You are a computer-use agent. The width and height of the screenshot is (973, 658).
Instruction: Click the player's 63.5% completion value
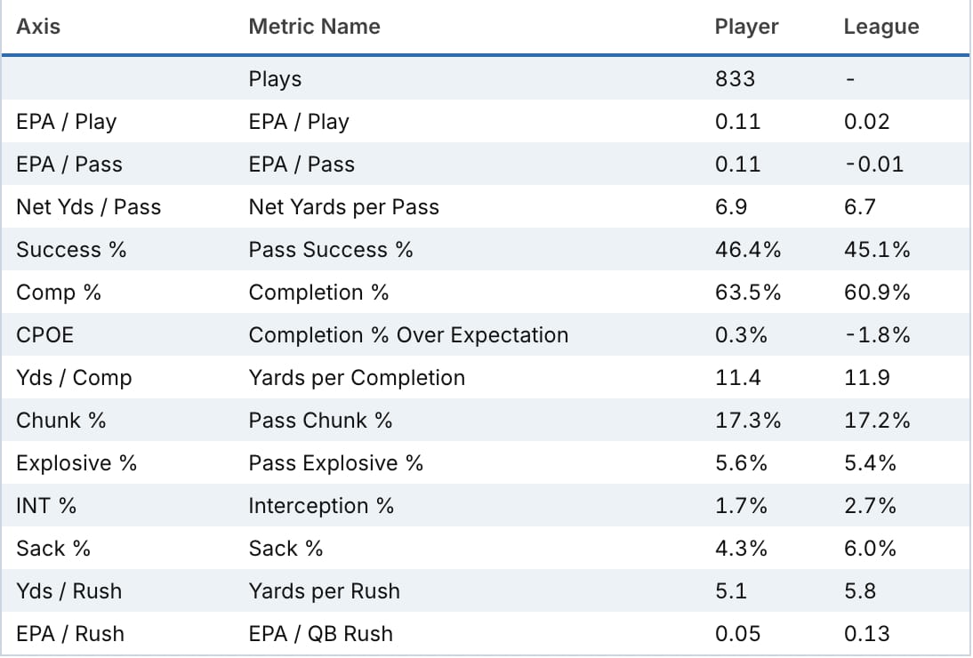click(x=747, y=293)
